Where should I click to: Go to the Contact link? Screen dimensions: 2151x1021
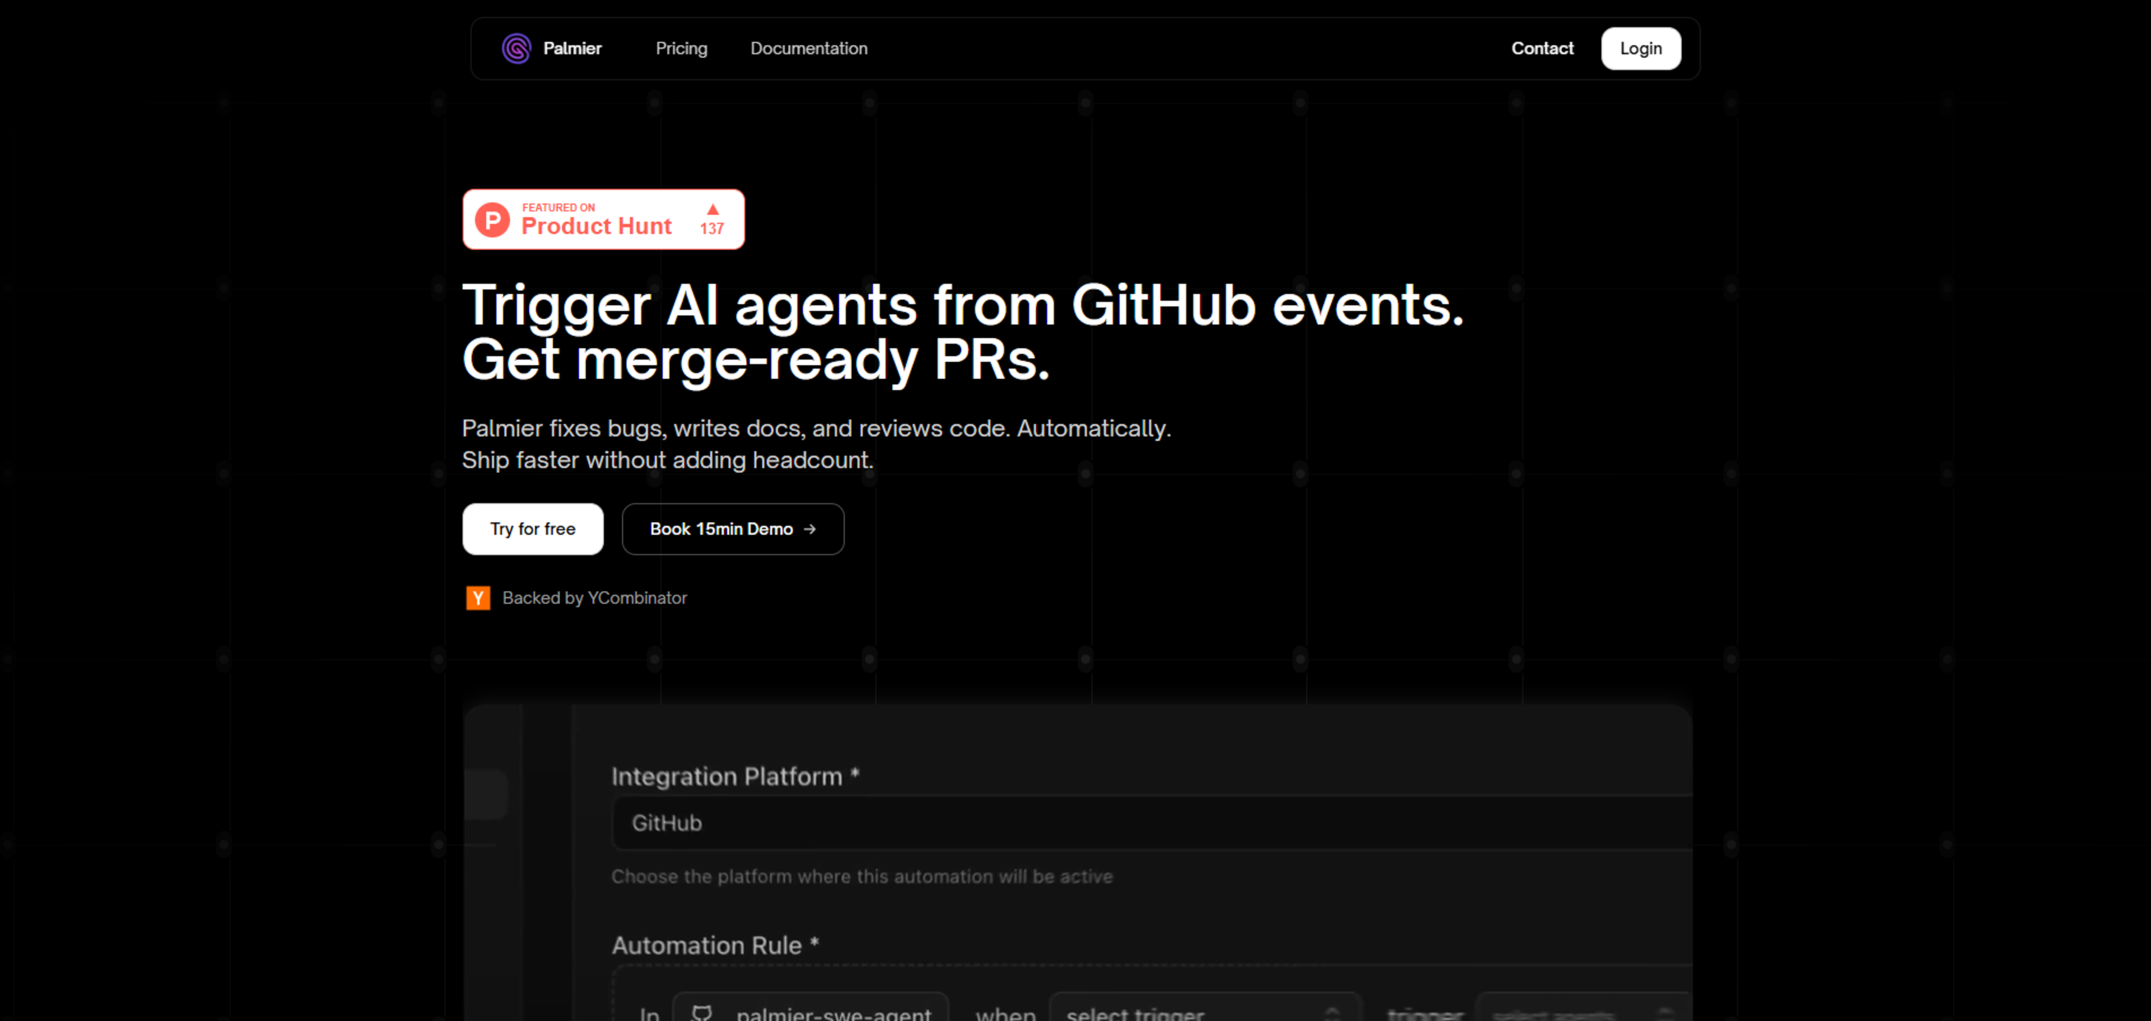1542,48
